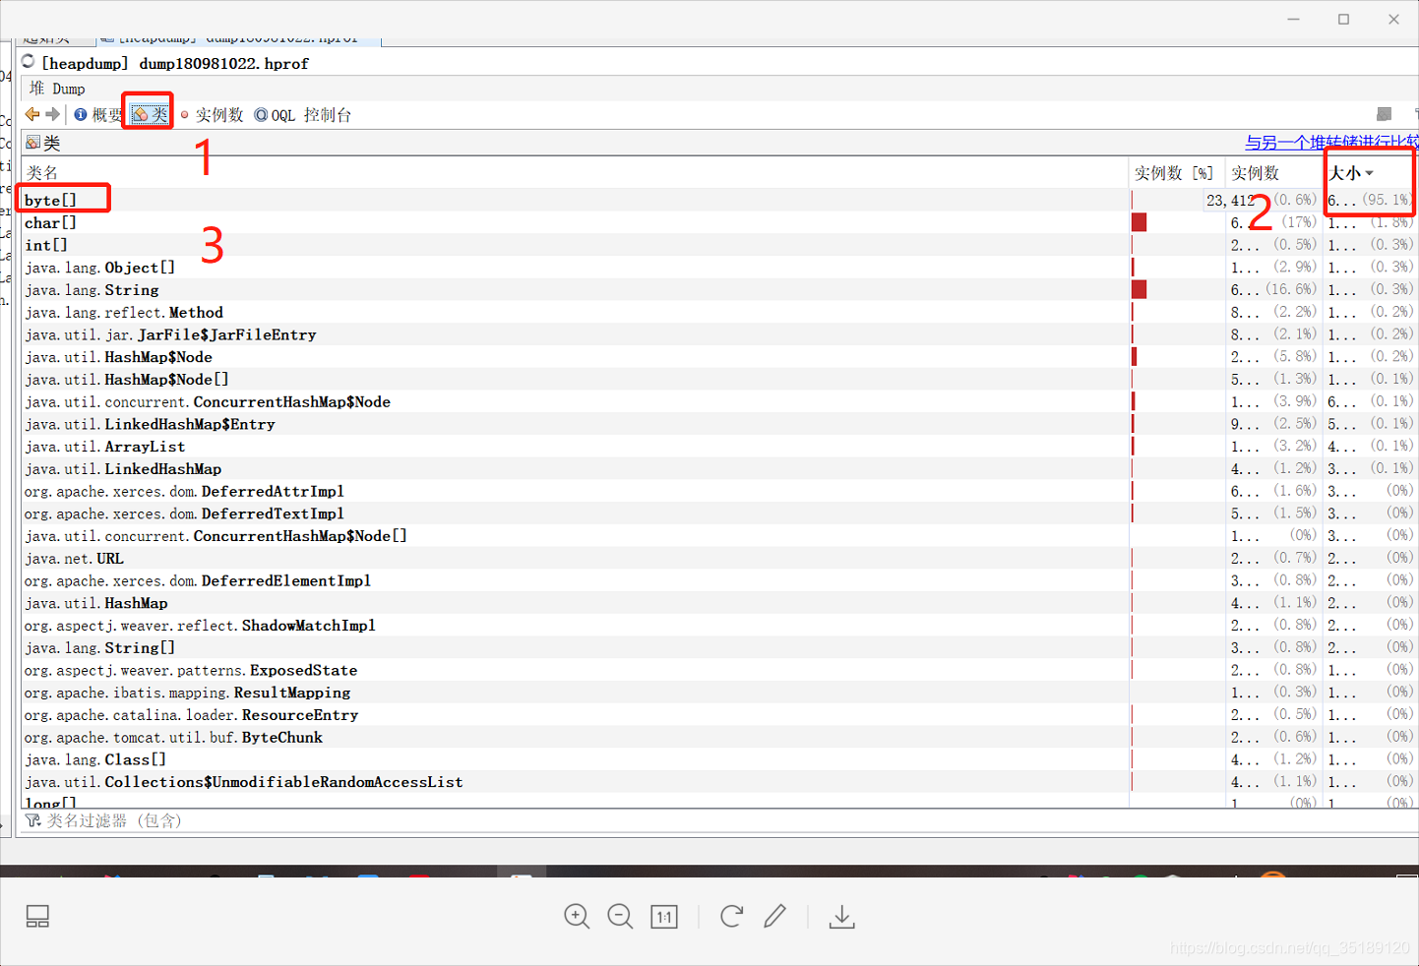
Task: Select catalina ResourceEntry row
Action: [x=718, y=715]
